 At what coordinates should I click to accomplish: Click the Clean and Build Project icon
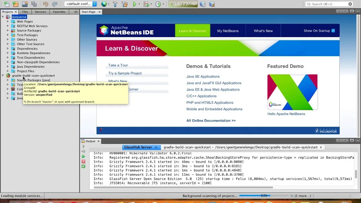(x=124, y=4)
